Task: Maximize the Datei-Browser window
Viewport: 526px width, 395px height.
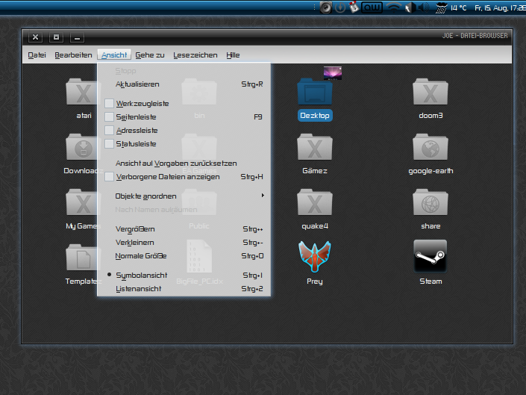Action: click(56, 37)
